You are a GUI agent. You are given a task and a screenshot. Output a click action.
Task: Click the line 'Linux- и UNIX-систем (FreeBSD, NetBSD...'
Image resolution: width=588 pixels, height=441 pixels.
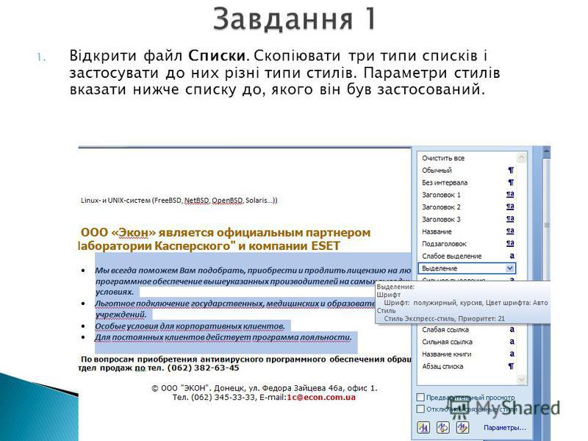[179, 200]
